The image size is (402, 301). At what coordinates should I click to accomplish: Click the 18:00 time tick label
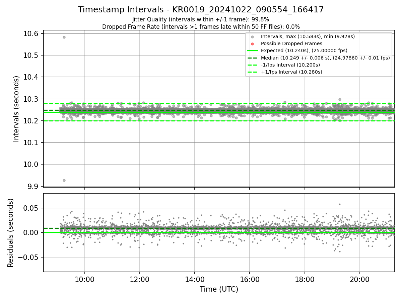305,279
